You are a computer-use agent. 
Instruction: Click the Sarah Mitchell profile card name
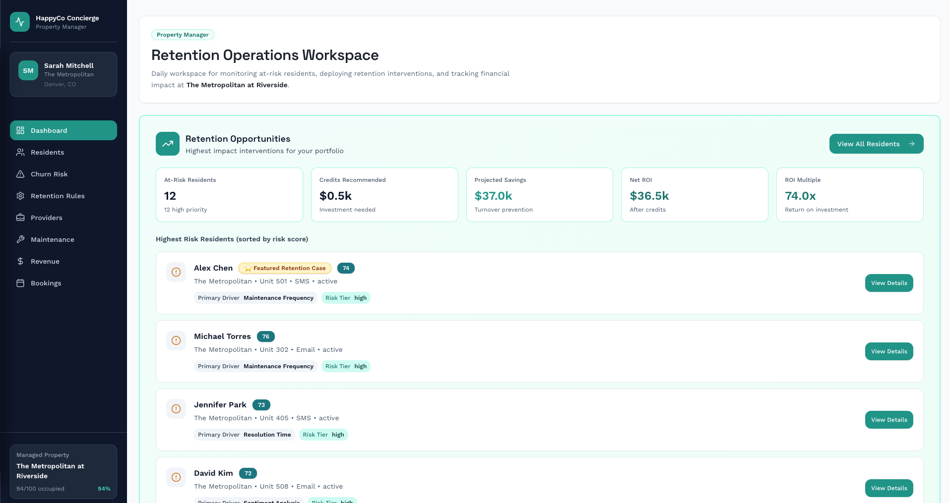pyautogui.click(x=69, y=65)
